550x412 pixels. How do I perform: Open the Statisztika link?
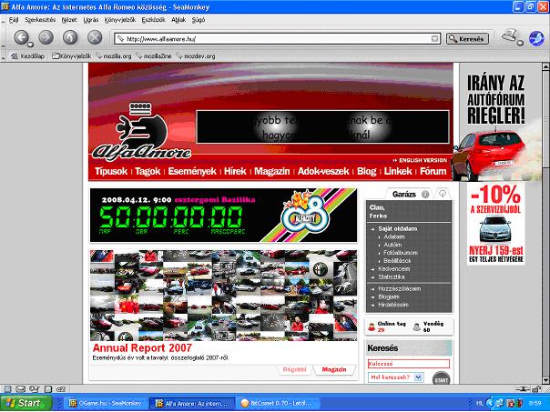392,277
